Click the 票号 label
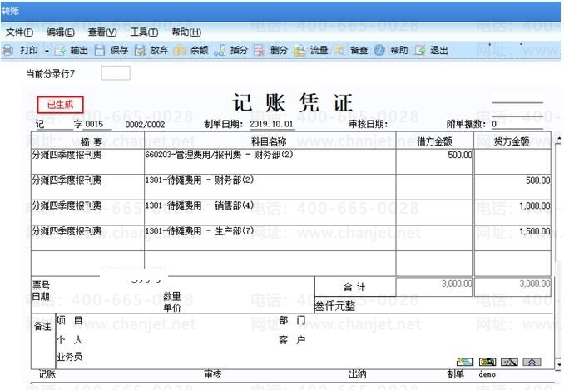Viewport: 564px width, 390px height. pyautogui.click(x=41, y=285)
